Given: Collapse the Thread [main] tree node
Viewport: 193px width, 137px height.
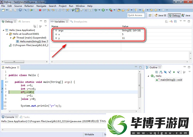Looking at the screenshot, I should click(x=10, y=38).
